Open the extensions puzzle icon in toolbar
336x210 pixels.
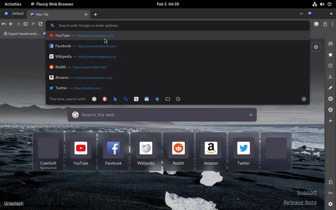325,24
